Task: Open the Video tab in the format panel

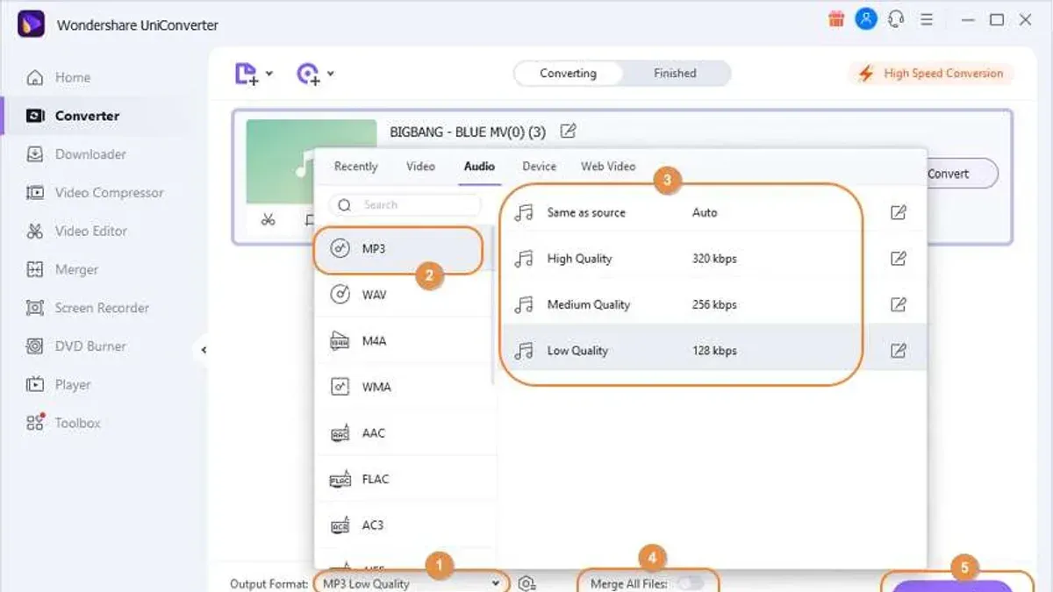Action: 420,167
